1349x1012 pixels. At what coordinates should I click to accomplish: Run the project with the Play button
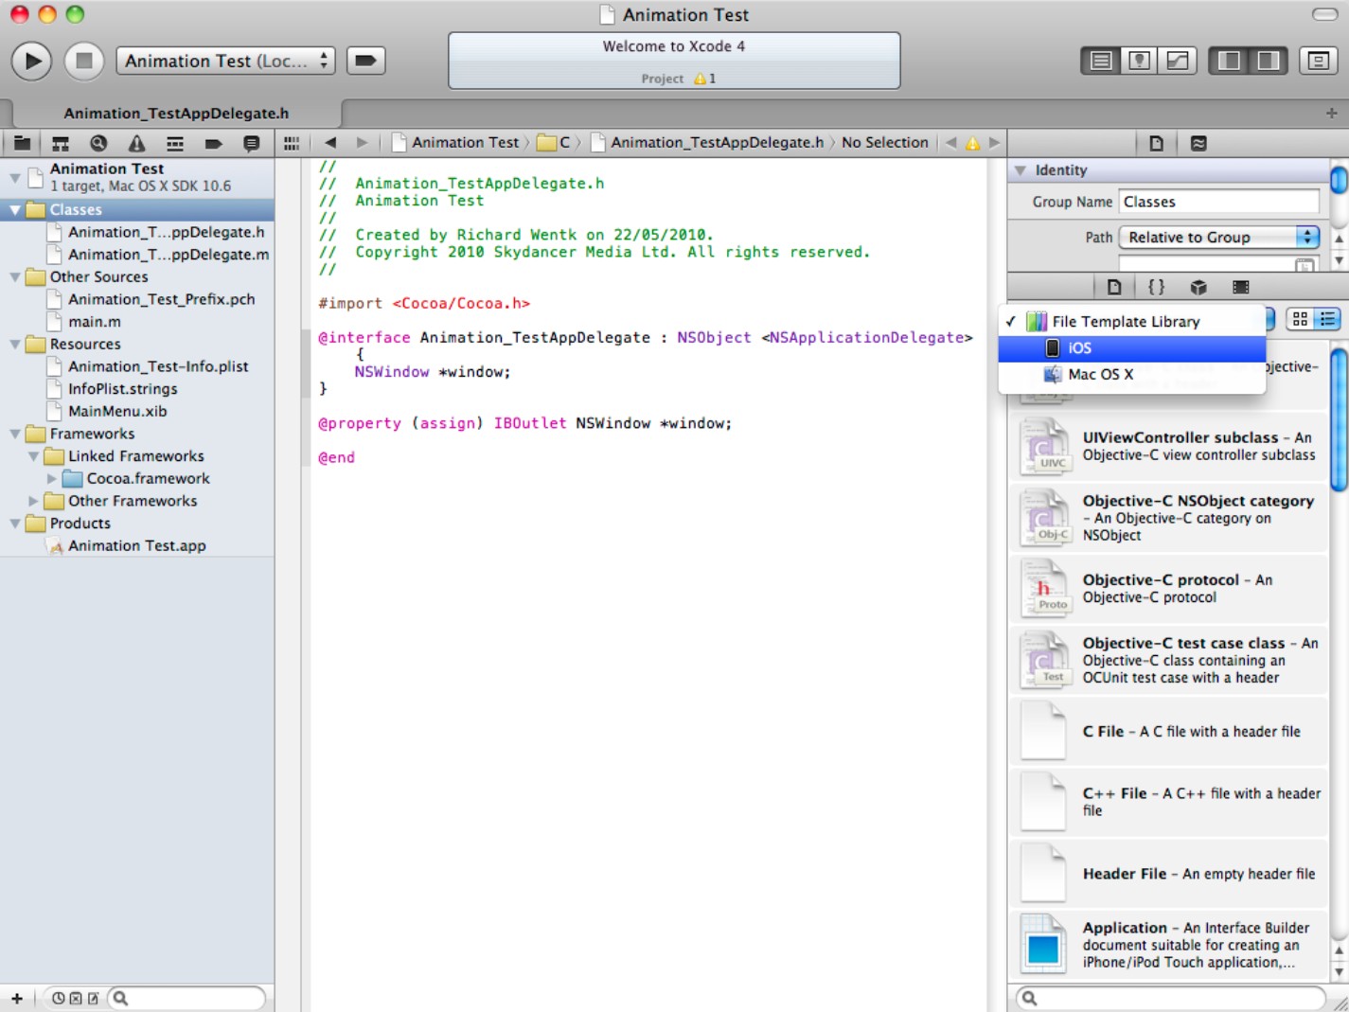click(x=31, y=61)
